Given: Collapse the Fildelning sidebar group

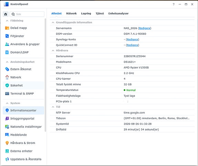Looking at the screenshot, I should [7, 21].
